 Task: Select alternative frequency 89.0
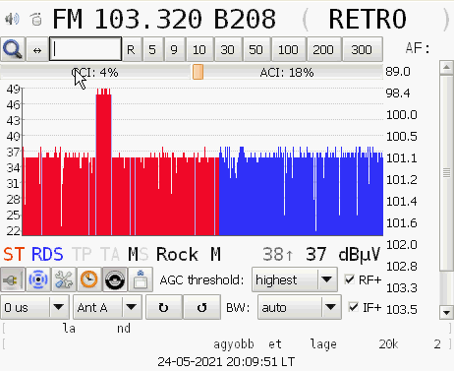398,72
